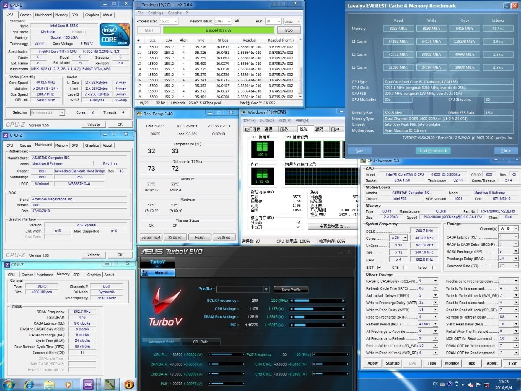521x391 pixels.
Task: Open Internet Explorer from the taskbar
Action: (29, 384)
